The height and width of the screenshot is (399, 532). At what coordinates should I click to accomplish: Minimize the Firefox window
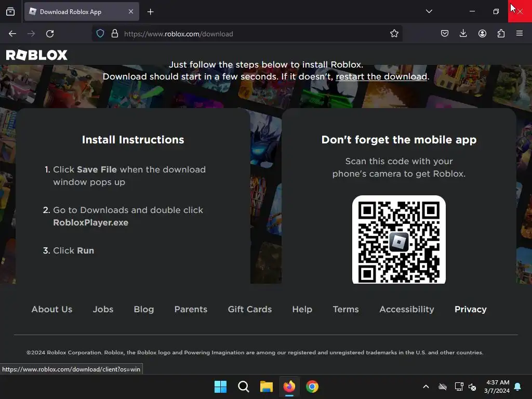[x=472, y=11]
